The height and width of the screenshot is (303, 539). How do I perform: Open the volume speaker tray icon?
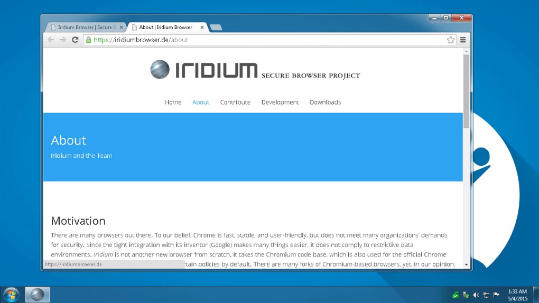pos(476,295)
